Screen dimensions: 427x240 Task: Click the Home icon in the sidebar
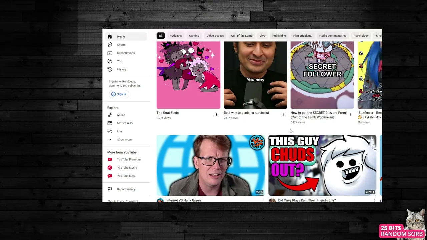[x=110, y=36]
